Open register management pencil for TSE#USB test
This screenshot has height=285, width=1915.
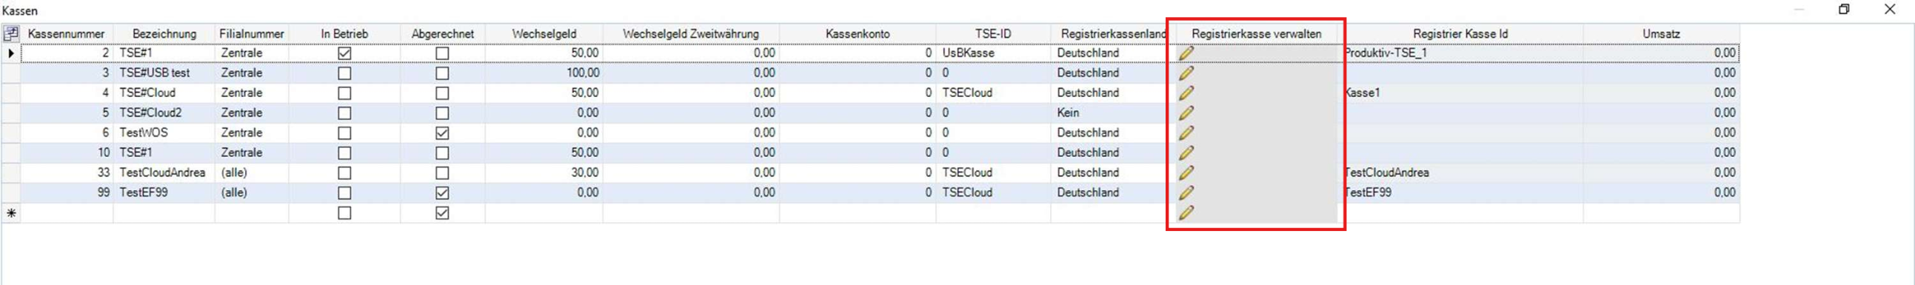[1186, 73]
